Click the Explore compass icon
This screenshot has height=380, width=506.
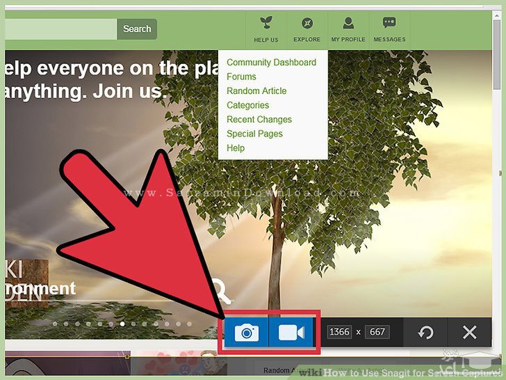(x=307, y=24)
